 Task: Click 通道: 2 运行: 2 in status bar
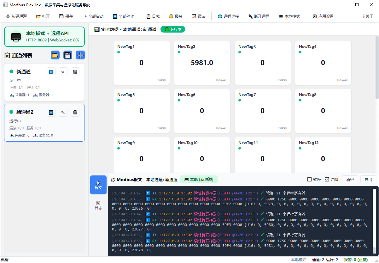(x=325, y=260)
